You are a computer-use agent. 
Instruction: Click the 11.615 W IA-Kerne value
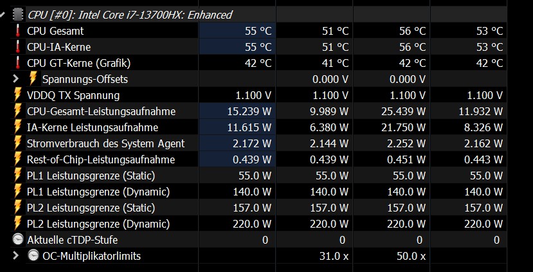pyautogui.click(x=249, y=127)
